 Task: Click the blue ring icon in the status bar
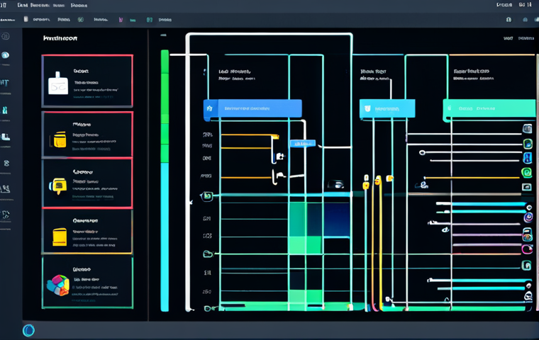[x=28, y=330]
